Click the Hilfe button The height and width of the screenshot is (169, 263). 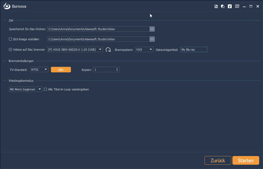point(61,70)
